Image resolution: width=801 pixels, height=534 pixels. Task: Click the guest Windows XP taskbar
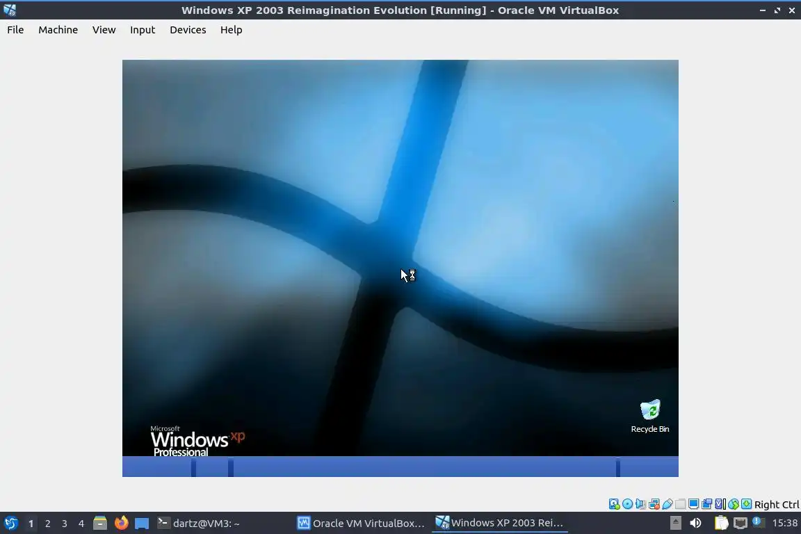[400, 467]
